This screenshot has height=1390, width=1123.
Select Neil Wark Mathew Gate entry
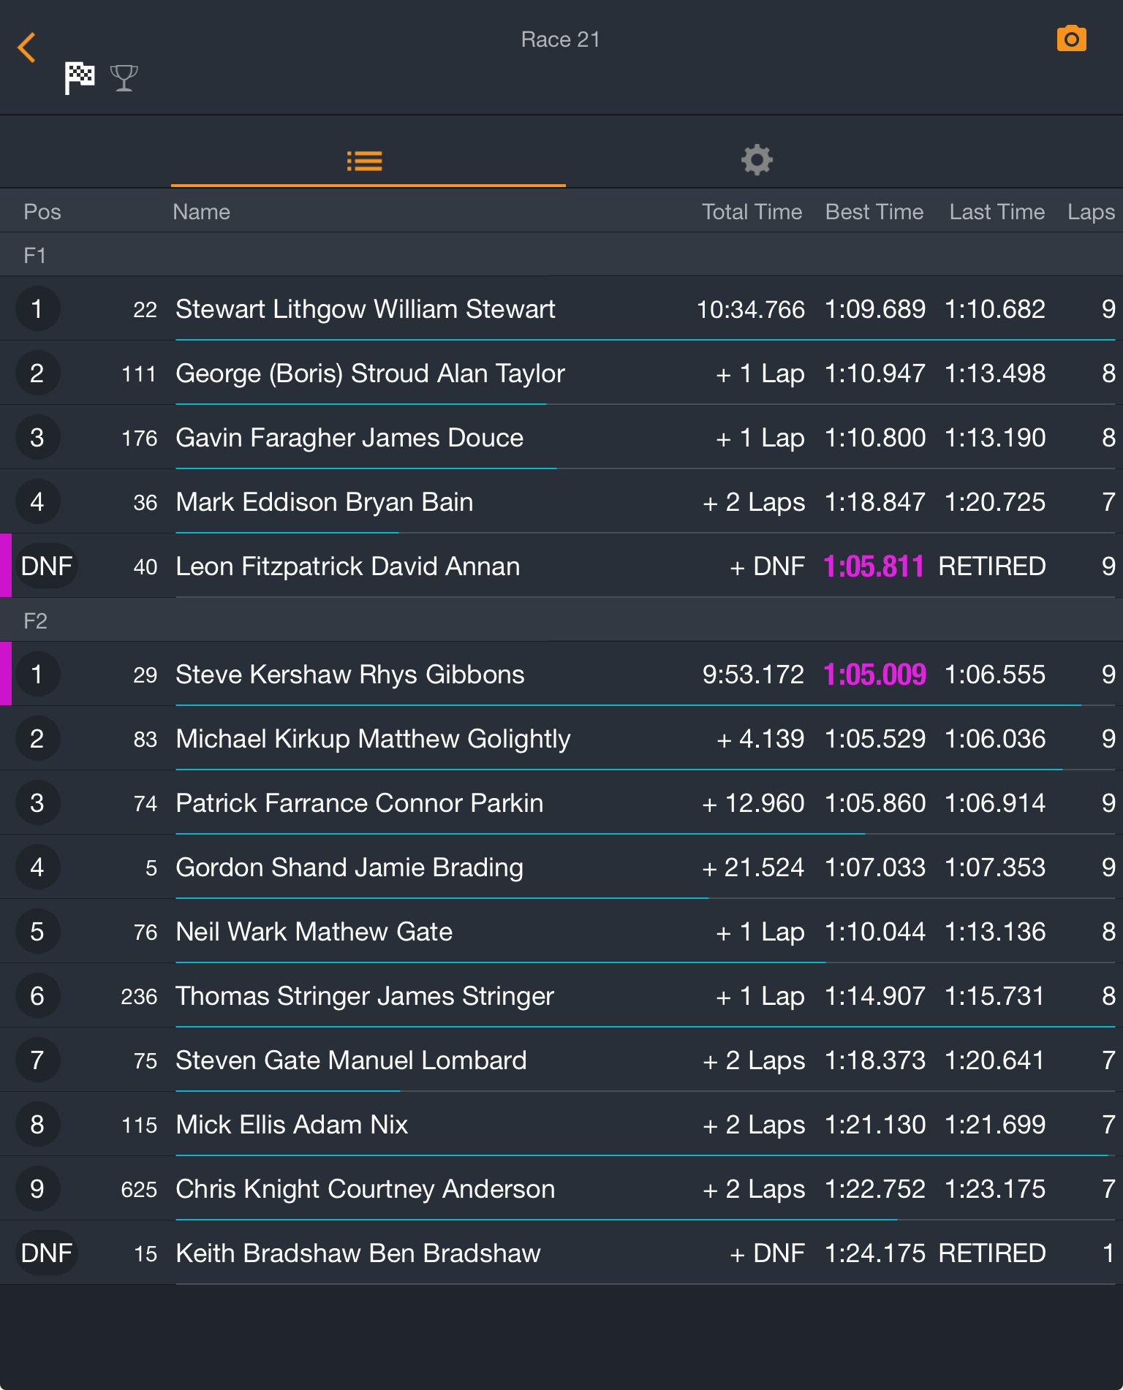pyautogui.click(x=561, y=932)
